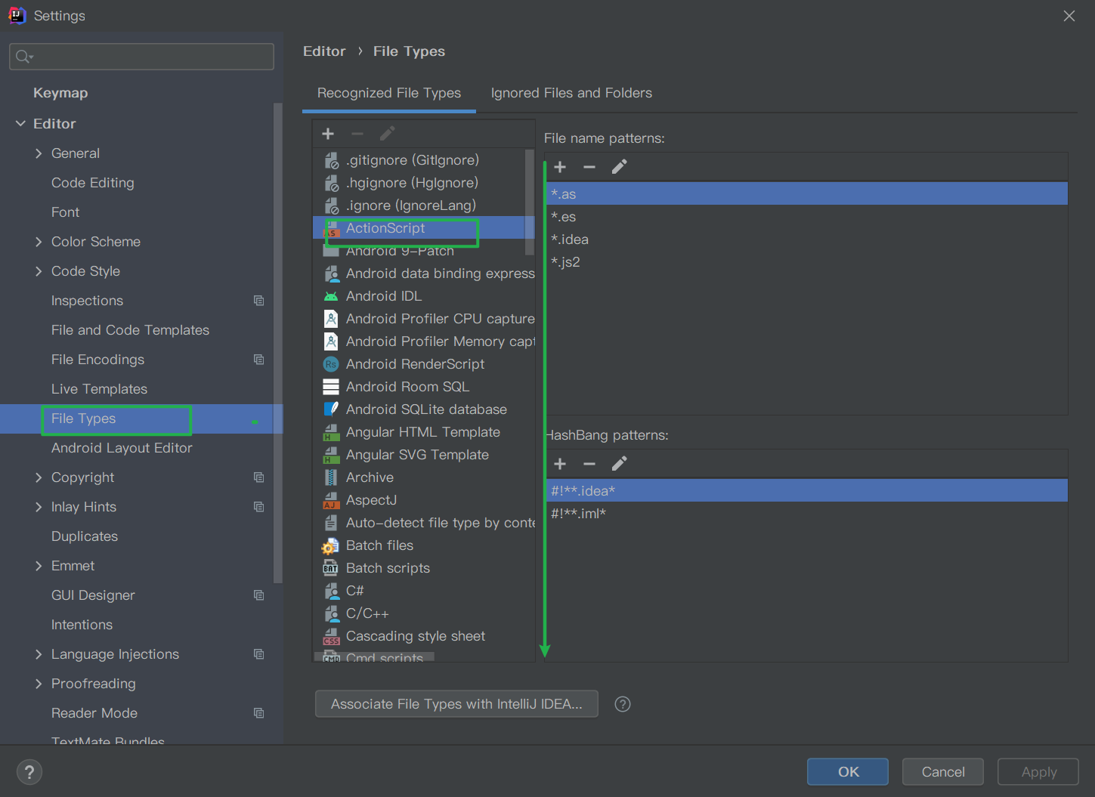Switch to Recognized File Types tab
1095x797 pixels.
point(389,93)
